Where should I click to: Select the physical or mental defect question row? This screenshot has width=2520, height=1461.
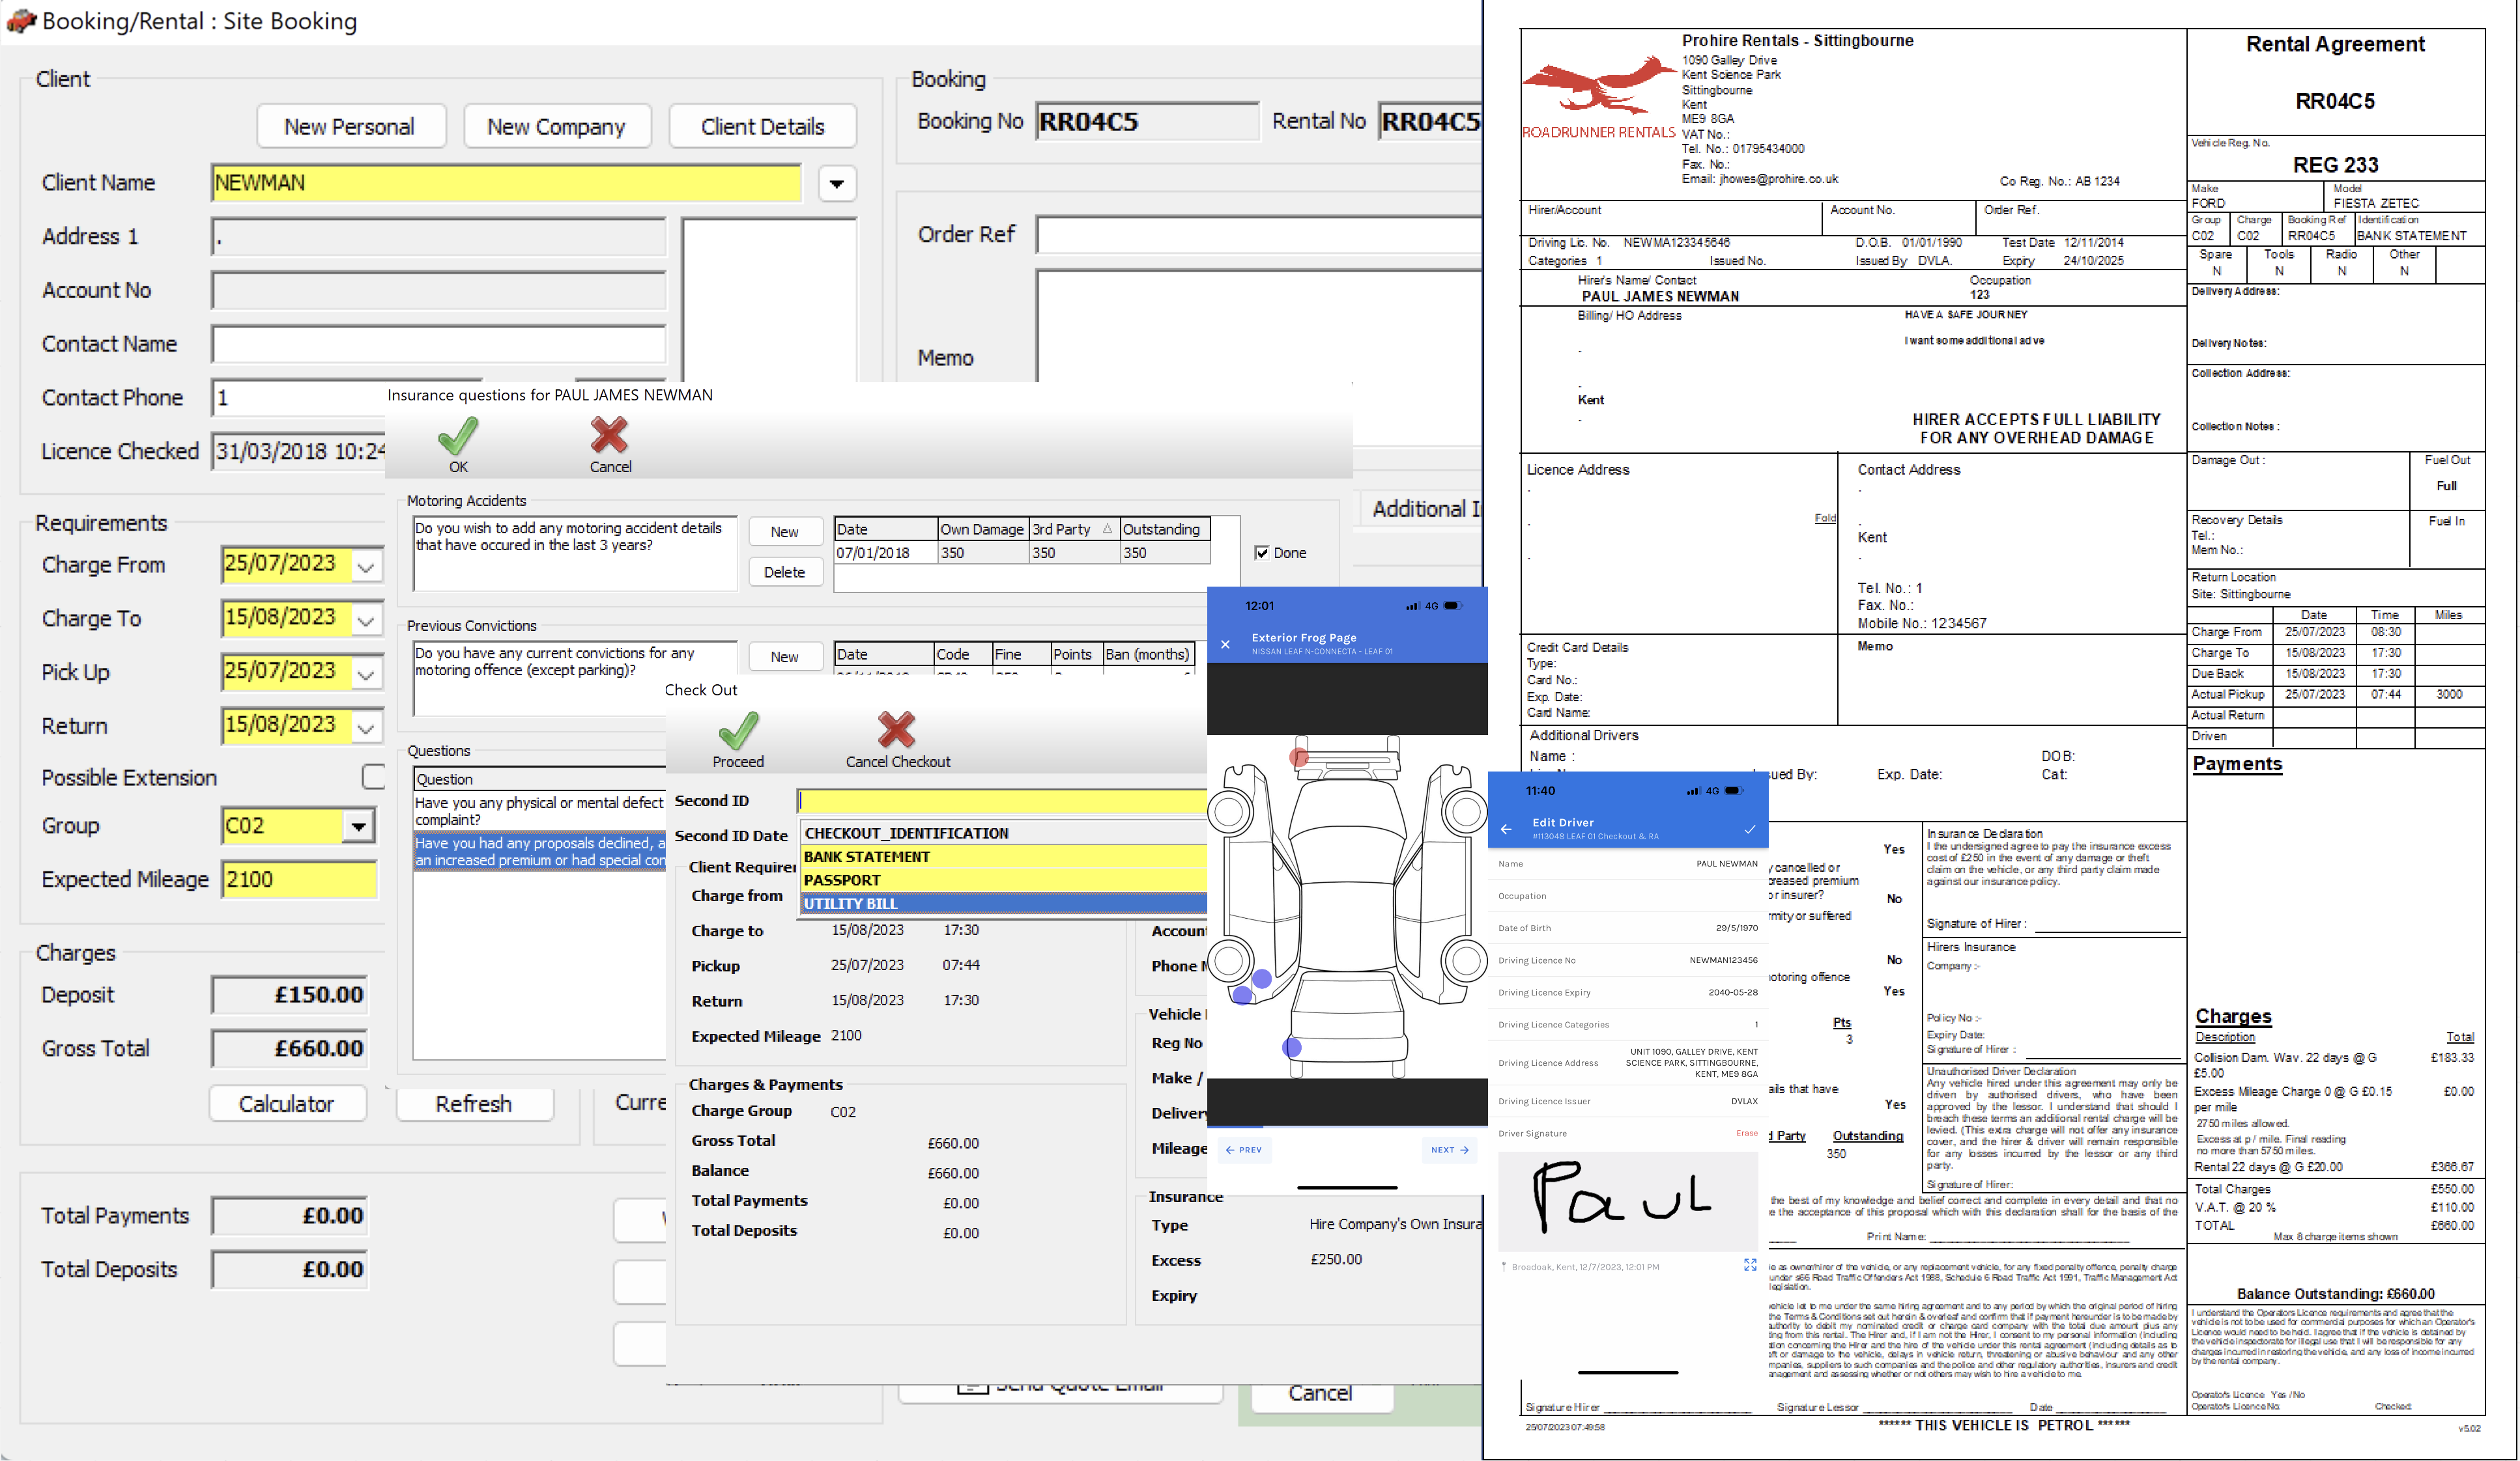[x=540, y=811]
